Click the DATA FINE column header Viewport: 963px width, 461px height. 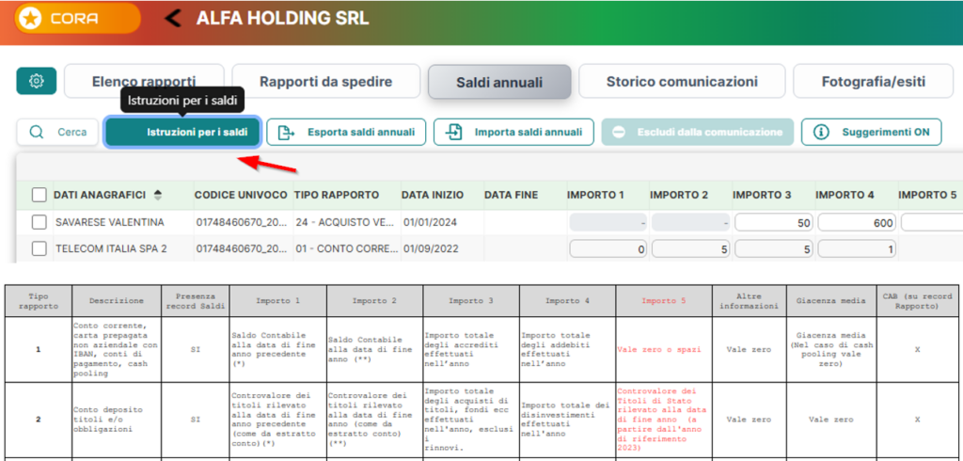click(x=511, y=195)
